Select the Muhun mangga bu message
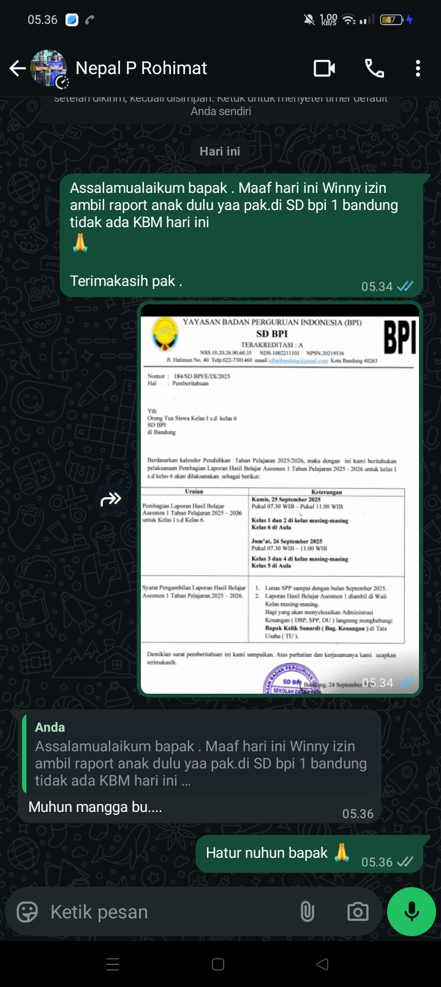The width and height of the screenshot is (441, 987). click(96, 808)
